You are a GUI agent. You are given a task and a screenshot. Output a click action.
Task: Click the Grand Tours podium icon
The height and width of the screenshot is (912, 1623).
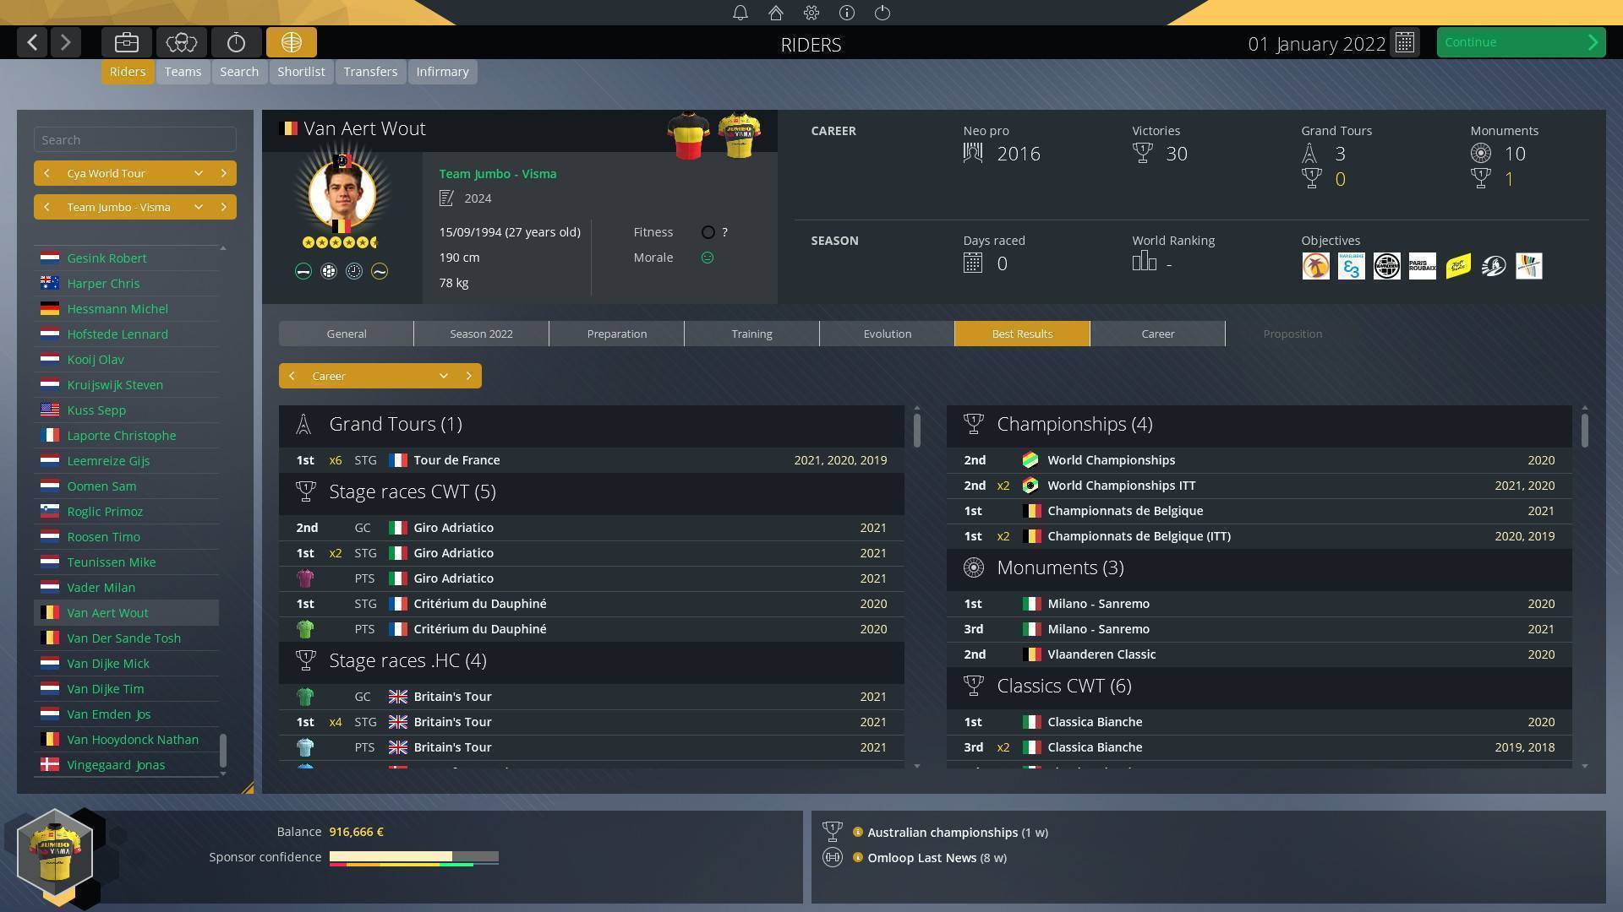(1312, 154)
